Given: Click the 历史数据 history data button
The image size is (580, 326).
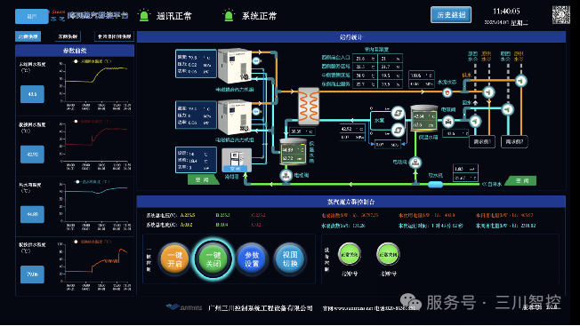Looking at the screenshot, I should pos(450,15).
